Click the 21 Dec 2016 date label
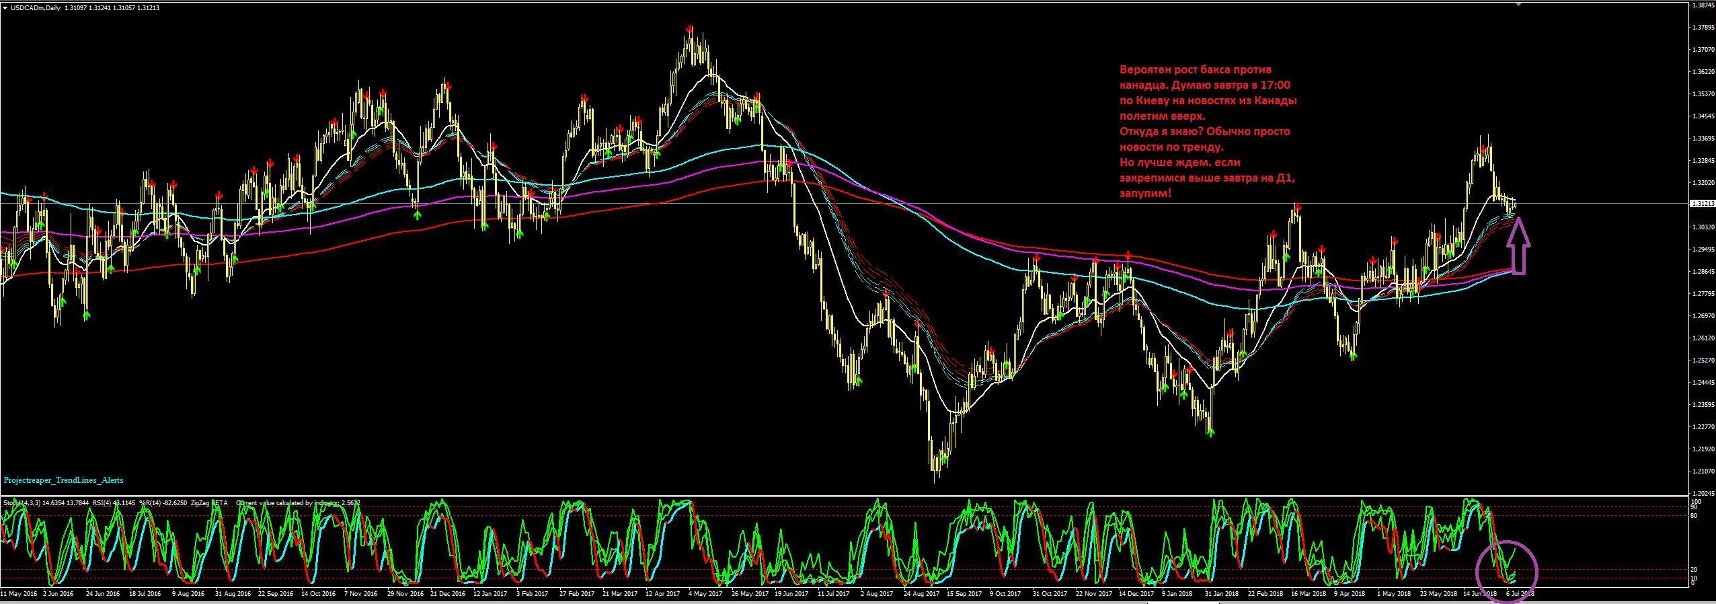Image resolution: width=1716 pixels, height=604 pixels. [x=448, y=594]
